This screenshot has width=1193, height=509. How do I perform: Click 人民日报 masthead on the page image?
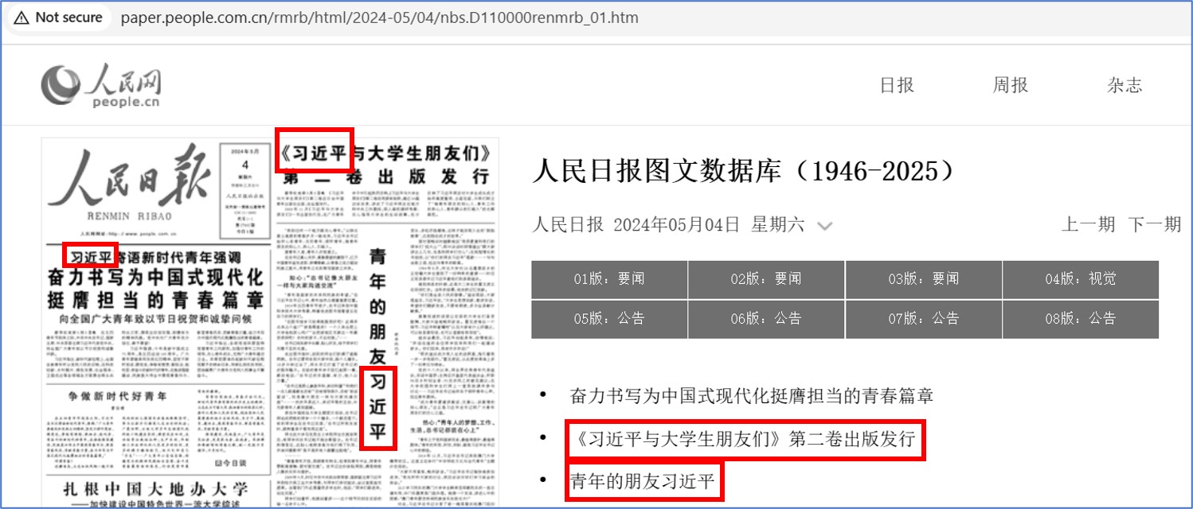(x=131, y=178)
